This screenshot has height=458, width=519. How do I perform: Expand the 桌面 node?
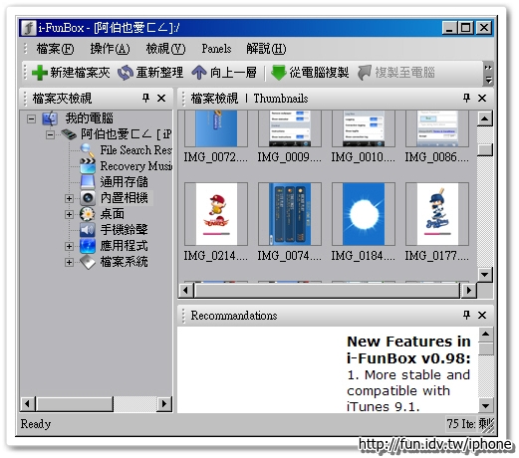[x=69, y=214]
